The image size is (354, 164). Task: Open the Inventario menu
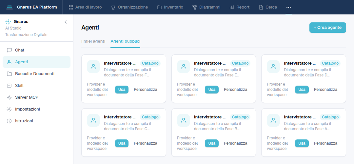pos(170,7)
